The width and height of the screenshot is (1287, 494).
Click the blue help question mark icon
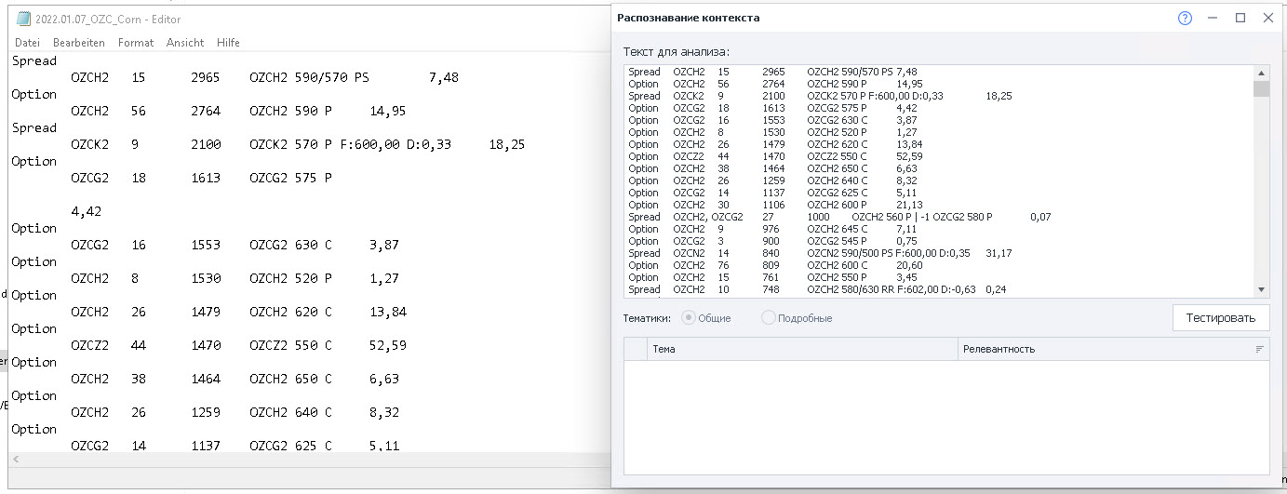1185,18
